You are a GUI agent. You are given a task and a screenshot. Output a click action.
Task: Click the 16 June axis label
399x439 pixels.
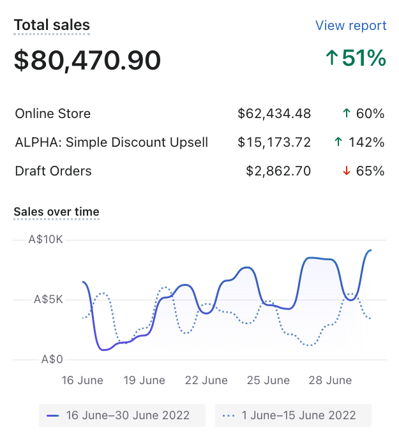(x=82, y=380)
